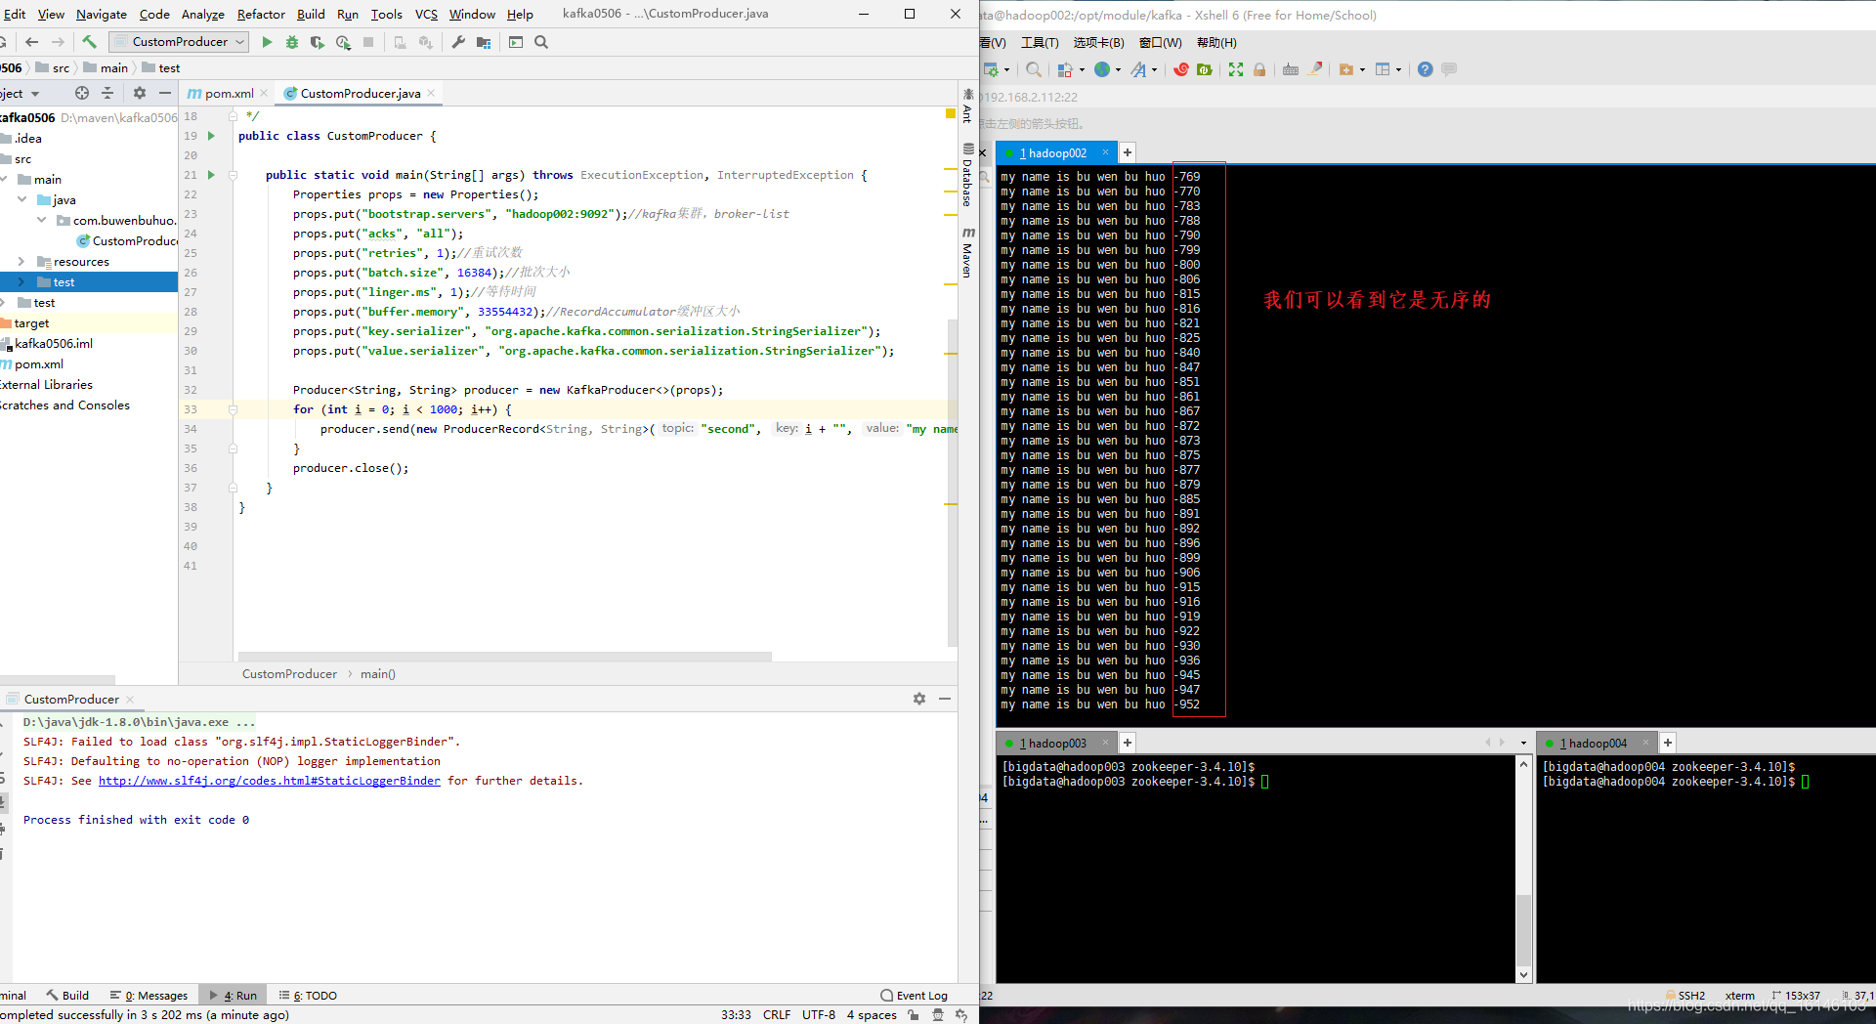The image size is (1876, 1024).
Task: Click the editor horizontal scrollbar
Action: pos(505,657)
